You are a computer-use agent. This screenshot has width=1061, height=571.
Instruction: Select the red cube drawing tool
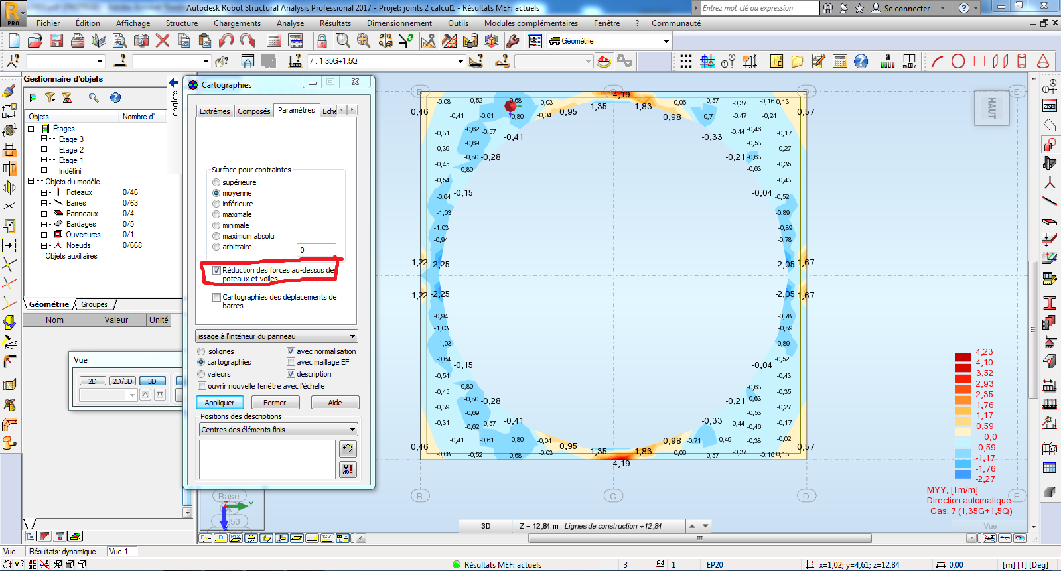1001,62
